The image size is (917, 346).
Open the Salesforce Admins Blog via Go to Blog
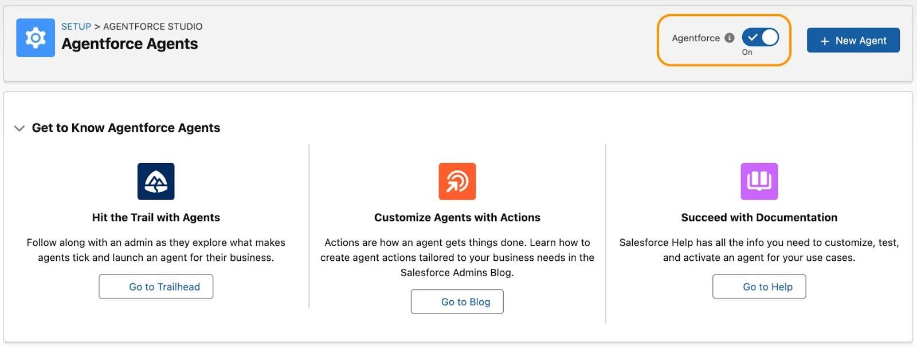457,301
